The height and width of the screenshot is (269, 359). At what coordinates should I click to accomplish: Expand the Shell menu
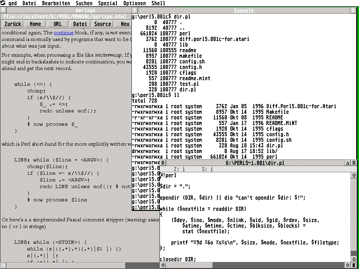point(158,3)
